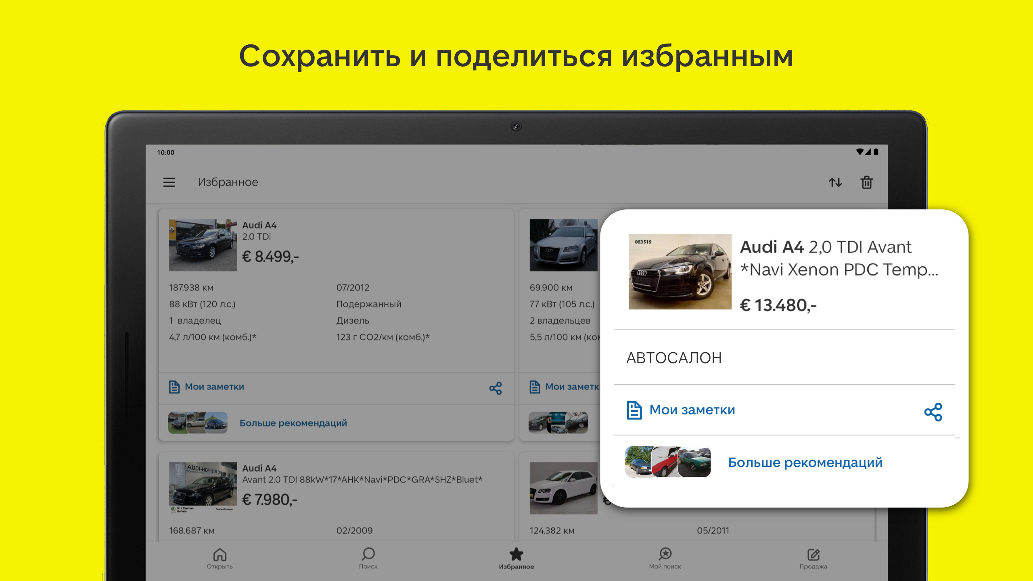Tap the 10:00 status bar clock

tap(165, 153)
